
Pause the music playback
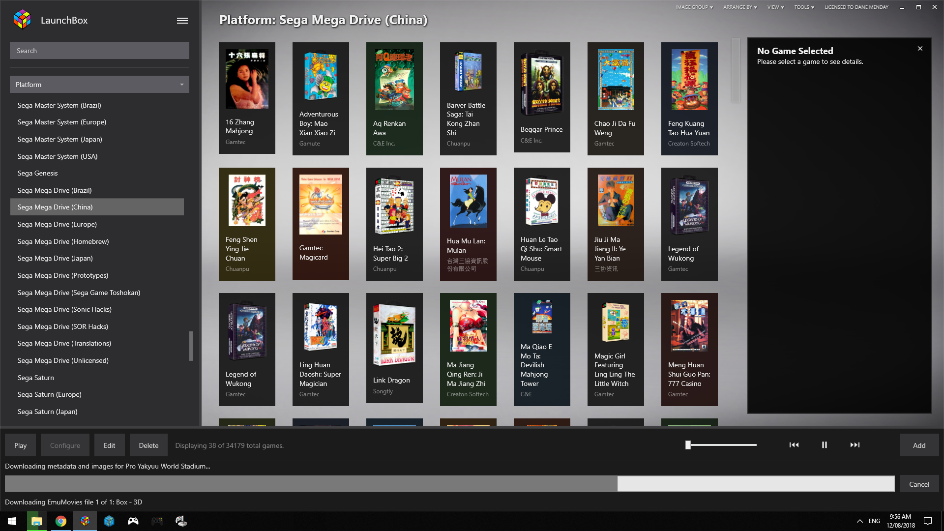825,445
